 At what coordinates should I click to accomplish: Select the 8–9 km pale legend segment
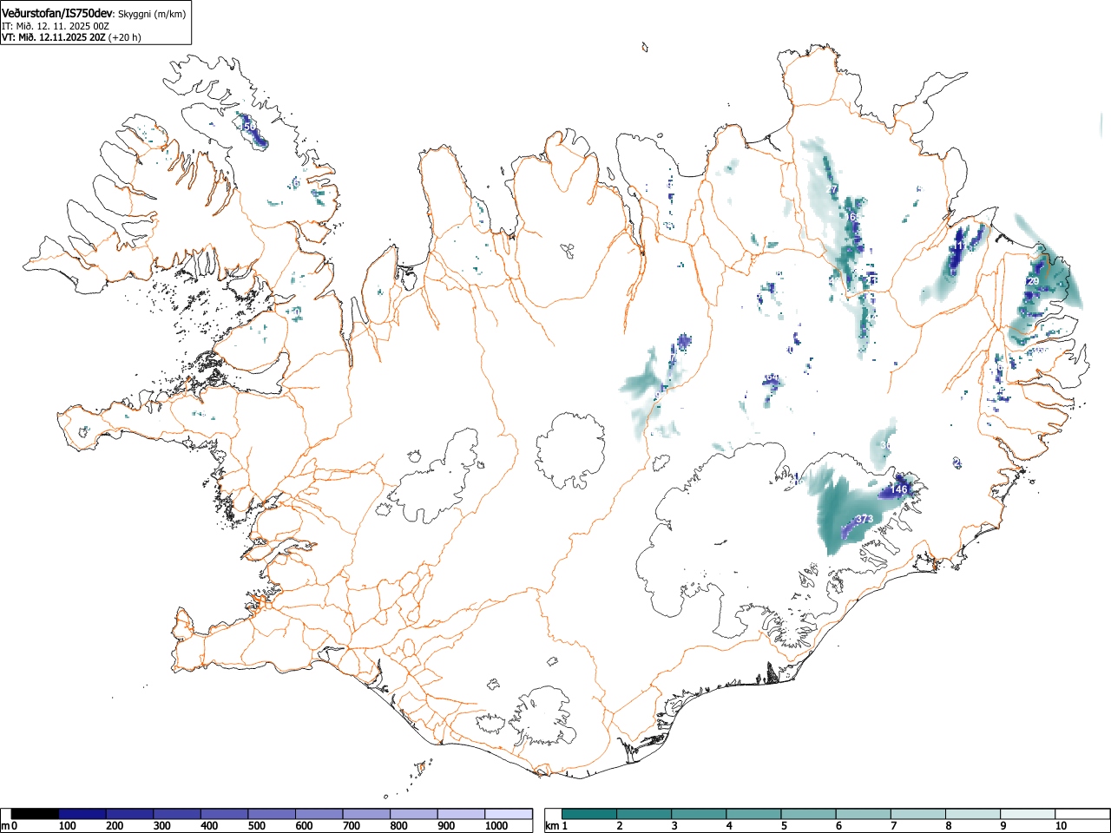(973, 814)
